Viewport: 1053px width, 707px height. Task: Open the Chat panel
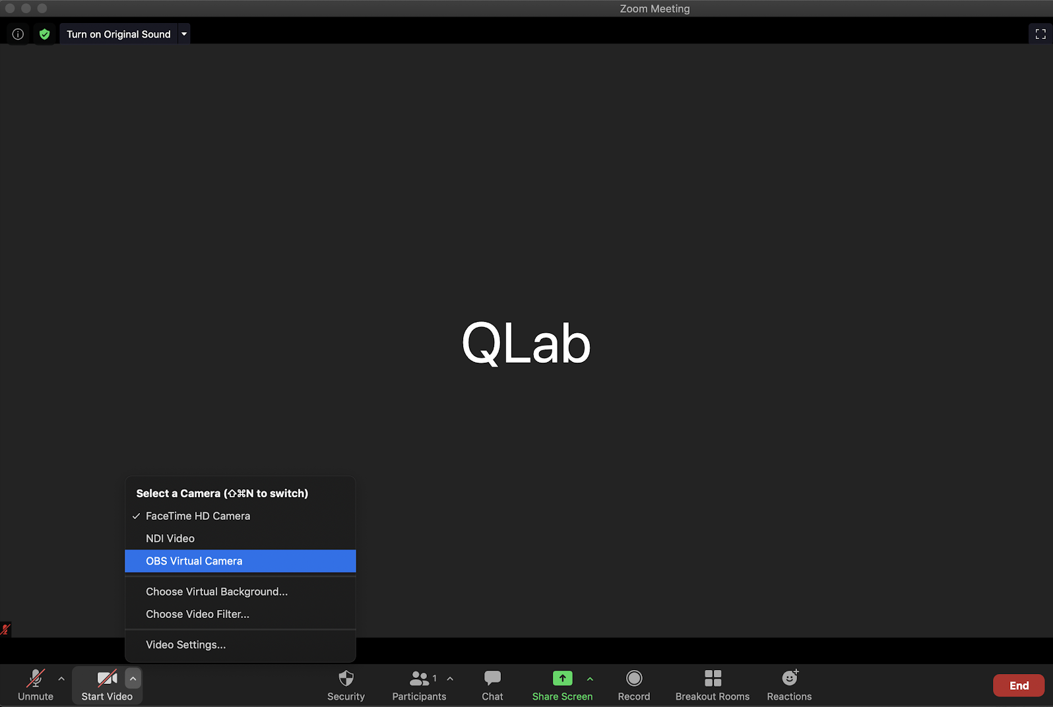[x=492, y=685]
